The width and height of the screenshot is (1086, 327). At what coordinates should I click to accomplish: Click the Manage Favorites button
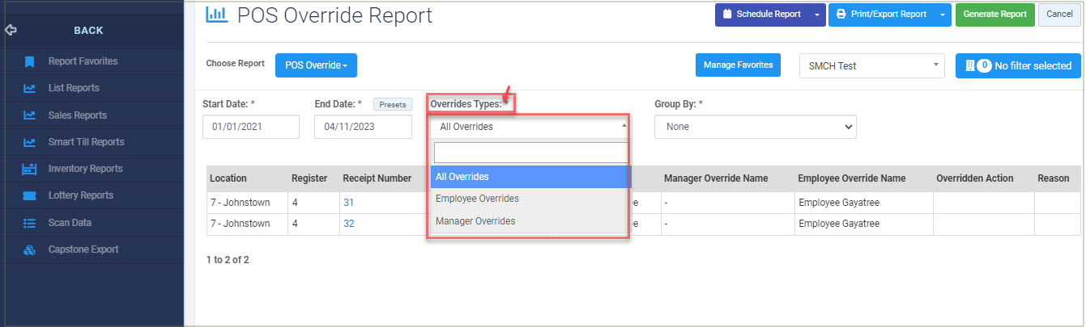click(738, 65)
